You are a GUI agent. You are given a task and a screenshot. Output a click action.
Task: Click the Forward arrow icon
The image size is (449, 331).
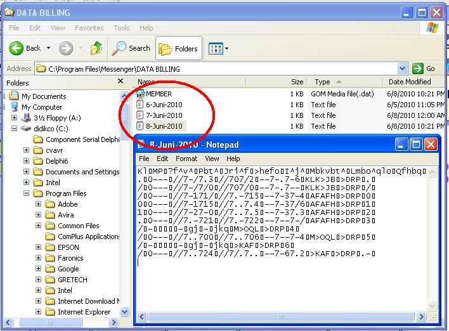pyautogui.click(x=66, y=48)
